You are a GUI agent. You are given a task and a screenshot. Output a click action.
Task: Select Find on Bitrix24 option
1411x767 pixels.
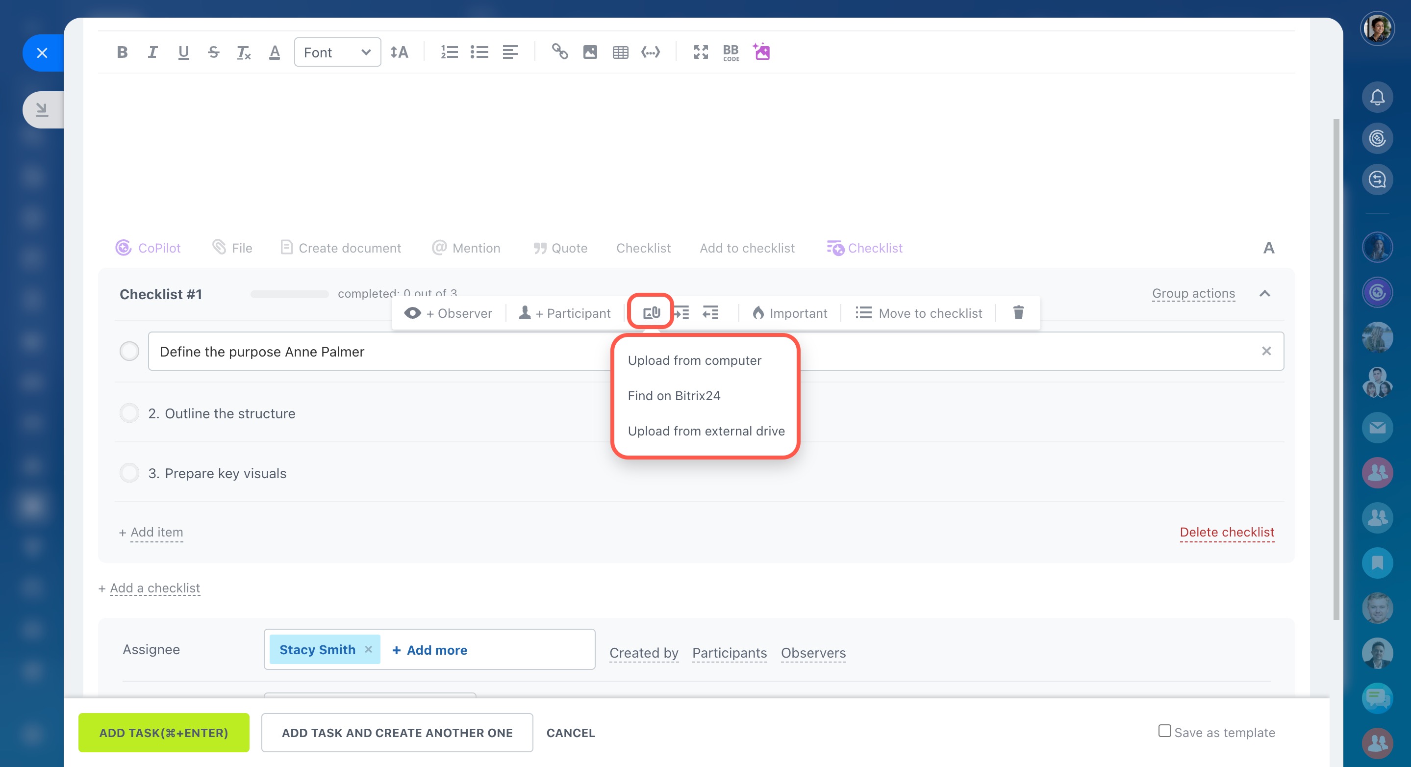click(x=674, y=396)
